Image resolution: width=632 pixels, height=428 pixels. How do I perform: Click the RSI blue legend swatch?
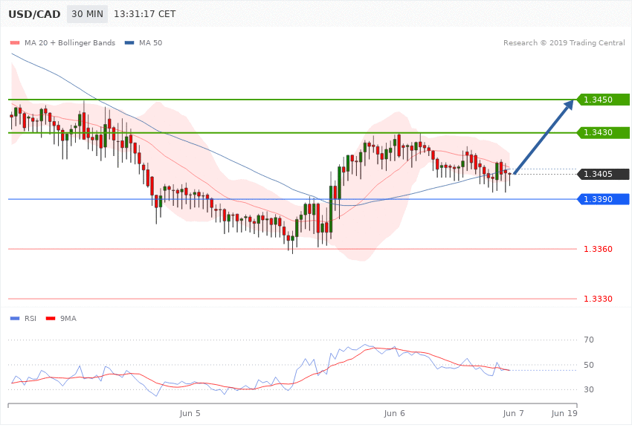coord(15,319)
